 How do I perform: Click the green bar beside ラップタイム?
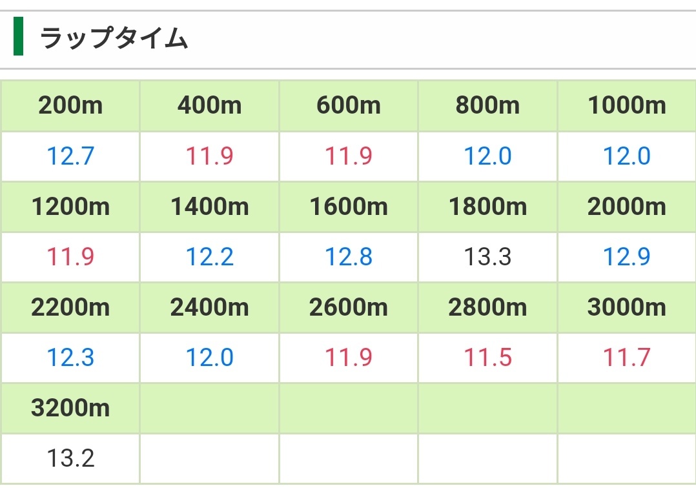18,36
